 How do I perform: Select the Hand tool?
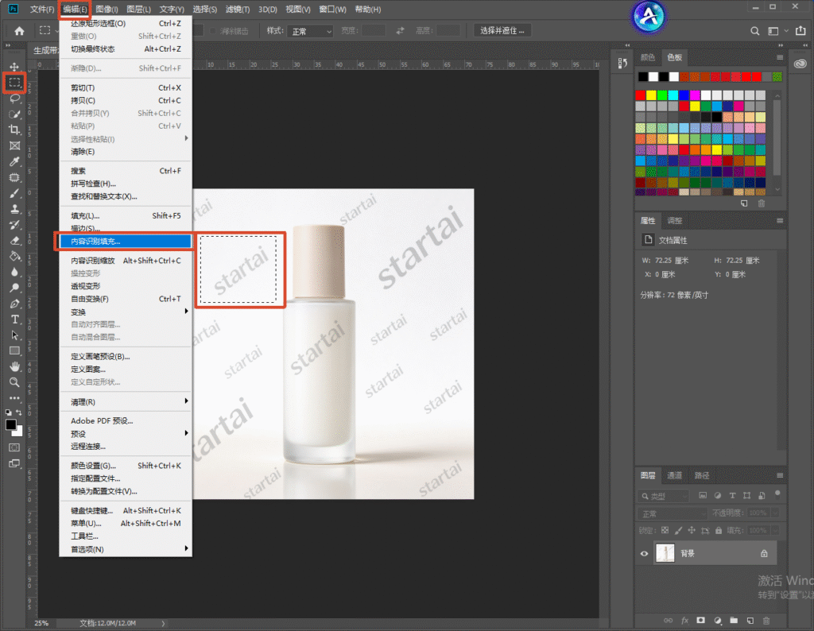tap(14, 366)
